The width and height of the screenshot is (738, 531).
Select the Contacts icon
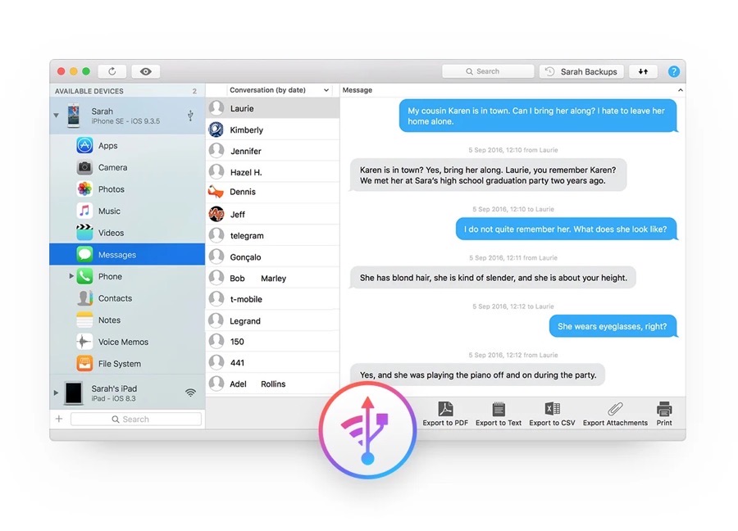pos(85,297)
